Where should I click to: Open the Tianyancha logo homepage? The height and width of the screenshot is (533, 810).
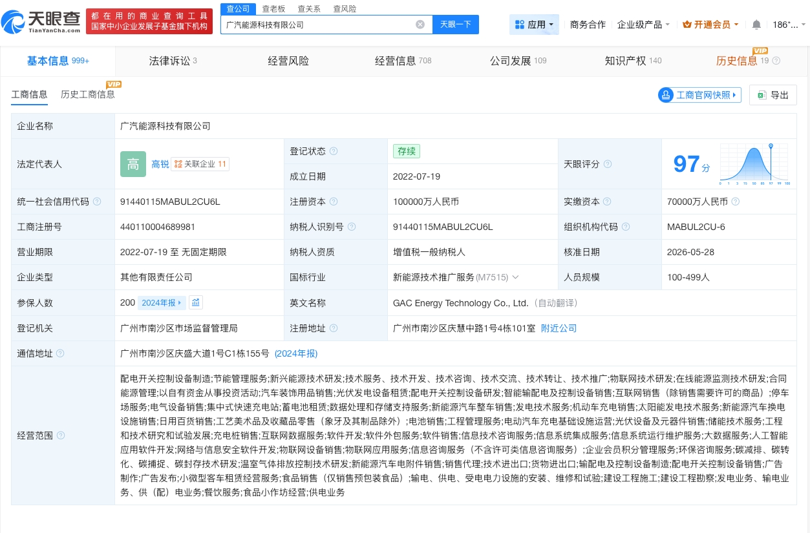[41, 23]
